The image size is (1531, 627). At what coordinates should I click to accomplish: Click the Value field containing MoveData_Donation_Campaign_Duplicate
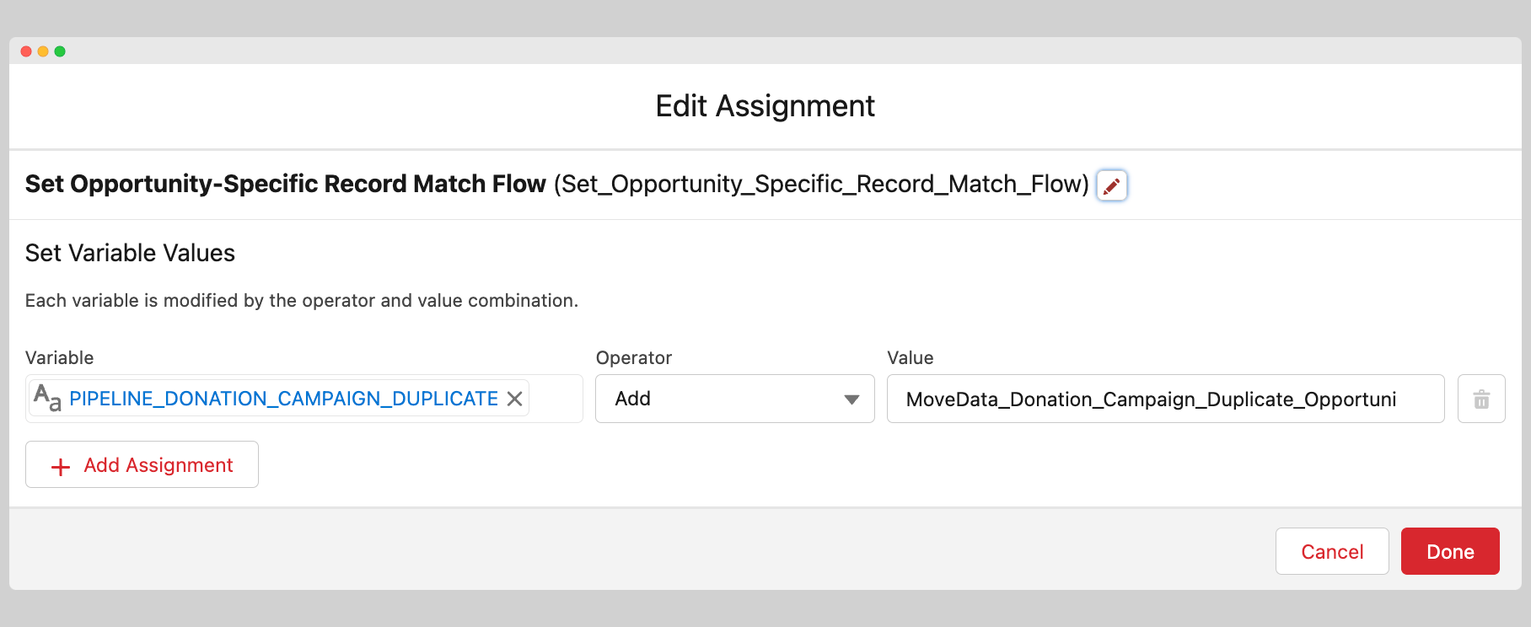[1163, 399]
